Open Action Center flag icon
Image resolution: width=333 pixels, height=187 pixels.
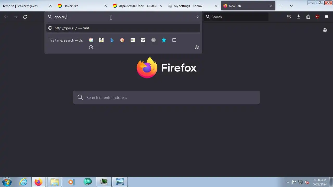click(294, 182)
